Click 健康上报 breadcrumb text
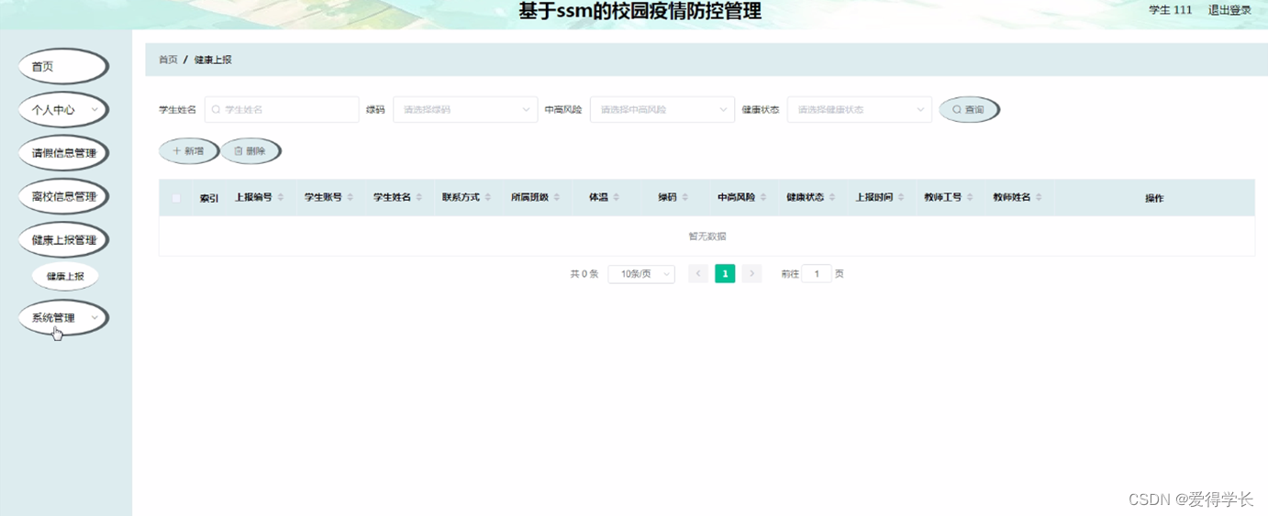The height and width of the screenshot is (516, 1268). point(213,60)
